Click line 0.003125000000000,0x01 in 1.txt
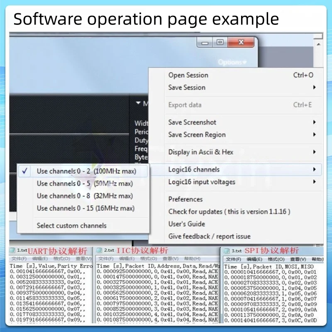Viewport: 332px width, 332px height. [47, 277]
